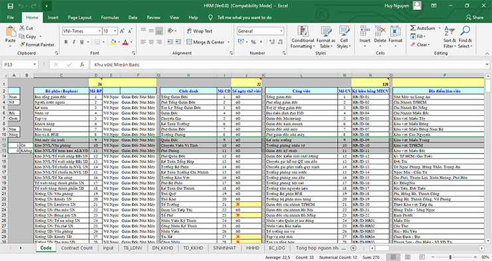Click the Share button

[475, 17]
